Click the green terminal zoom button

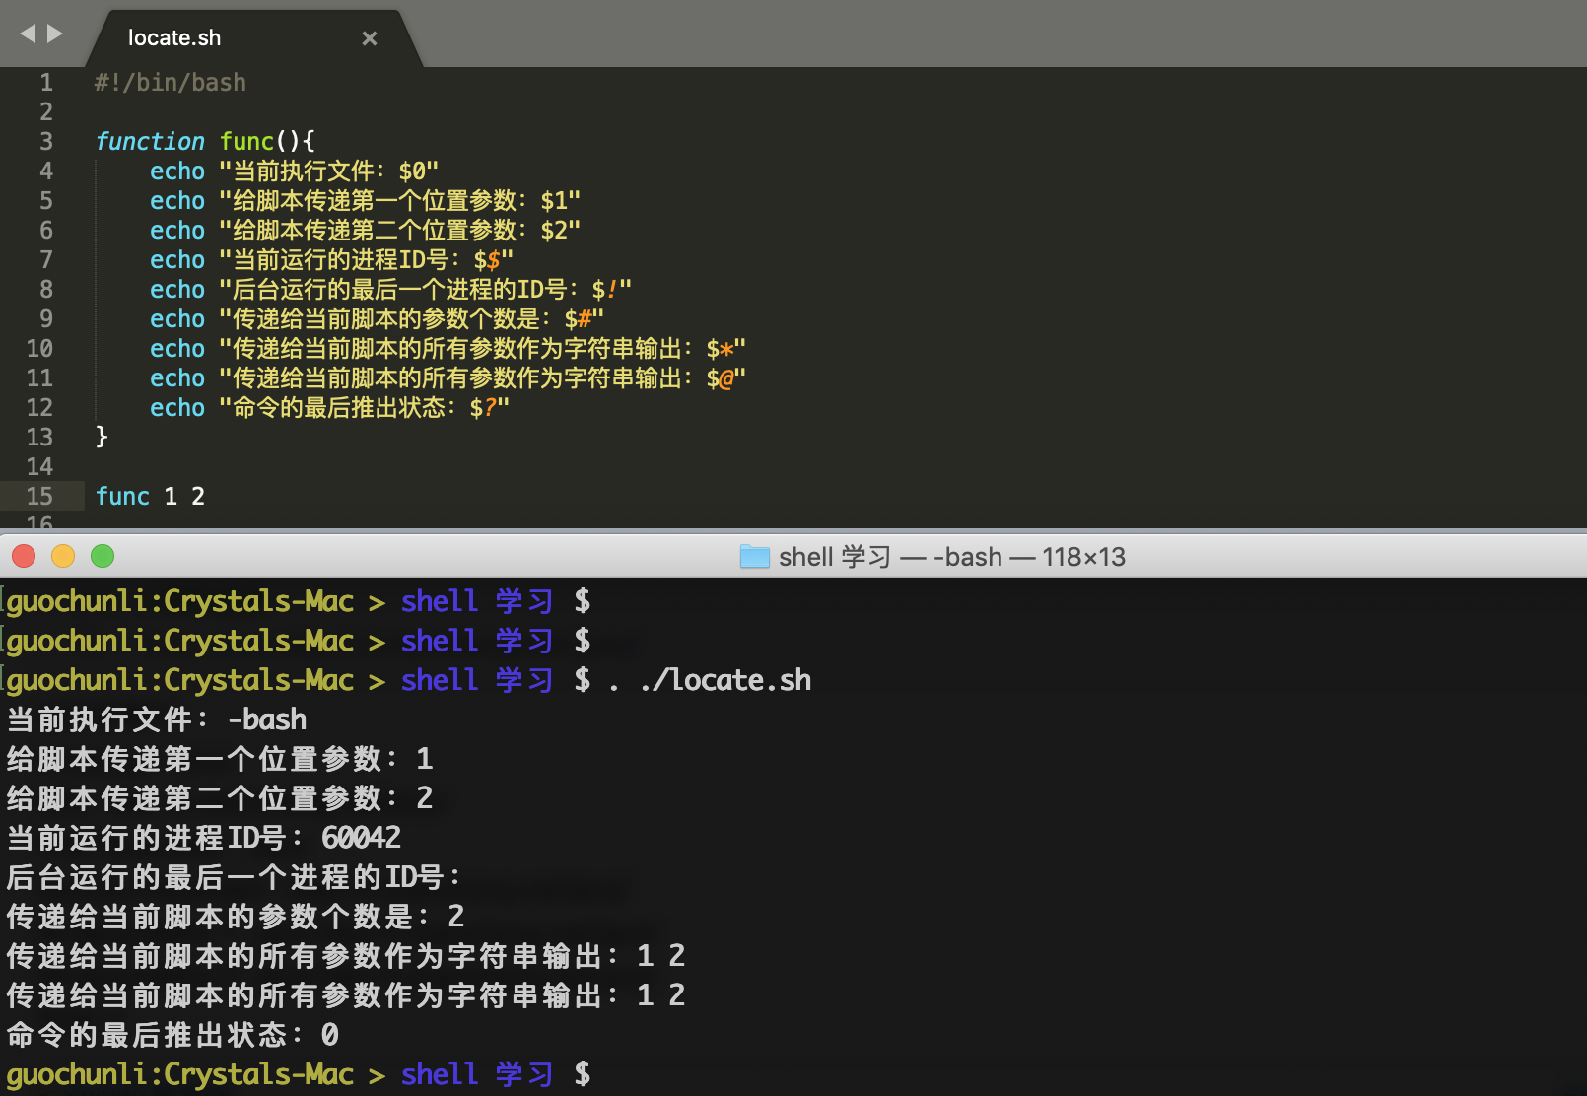coord(103,556)
